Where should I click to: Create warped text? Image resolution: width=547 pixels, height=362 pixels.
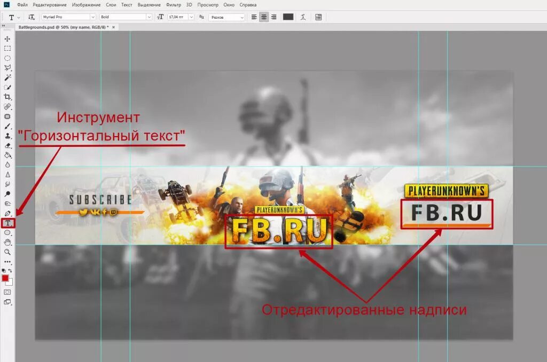coord(303,17)
